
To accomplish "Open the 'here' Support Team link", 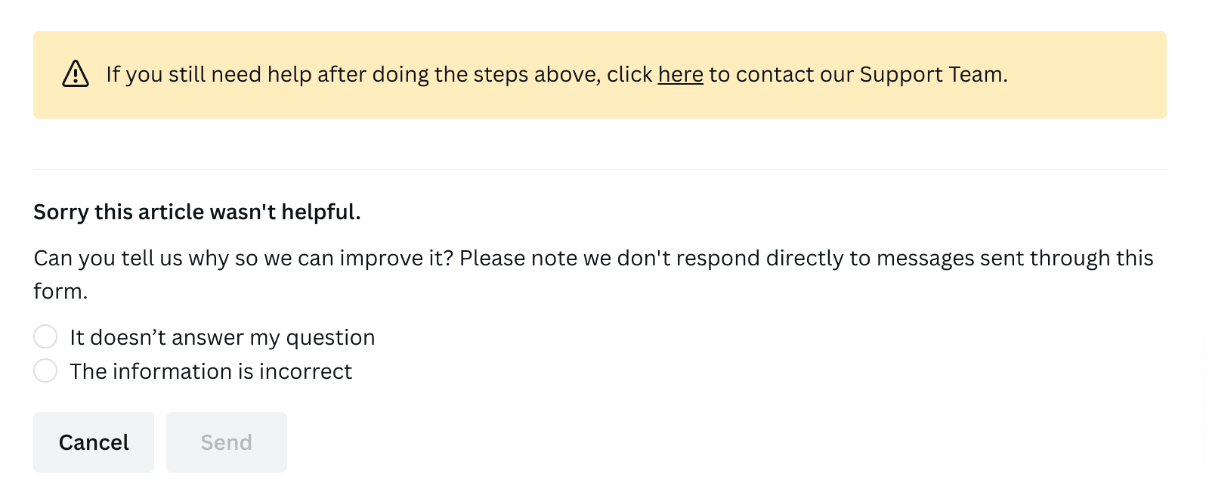I will 680,74.
